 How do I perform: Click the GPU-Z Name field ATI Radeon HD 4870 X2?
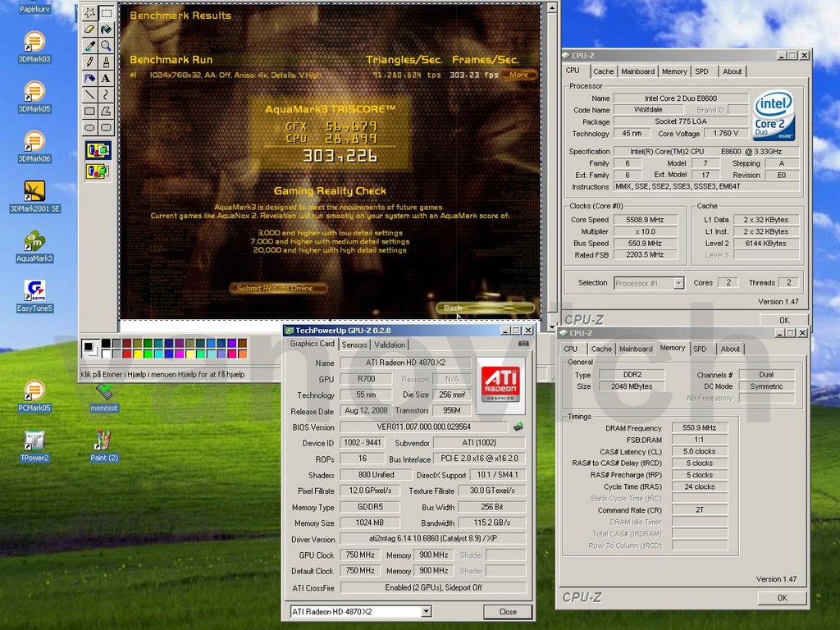coord(405,363)
